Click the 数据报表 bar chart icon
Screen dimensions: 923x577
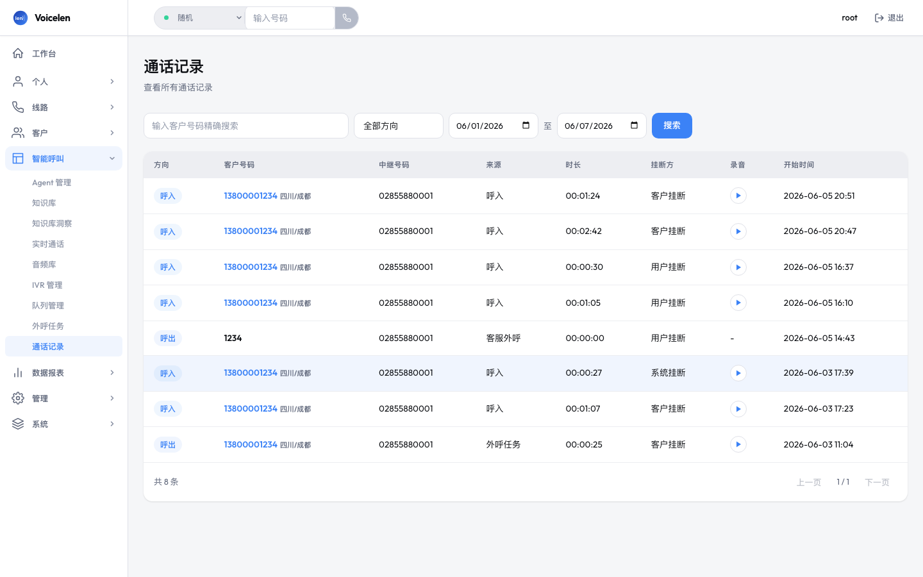(18, 372)
